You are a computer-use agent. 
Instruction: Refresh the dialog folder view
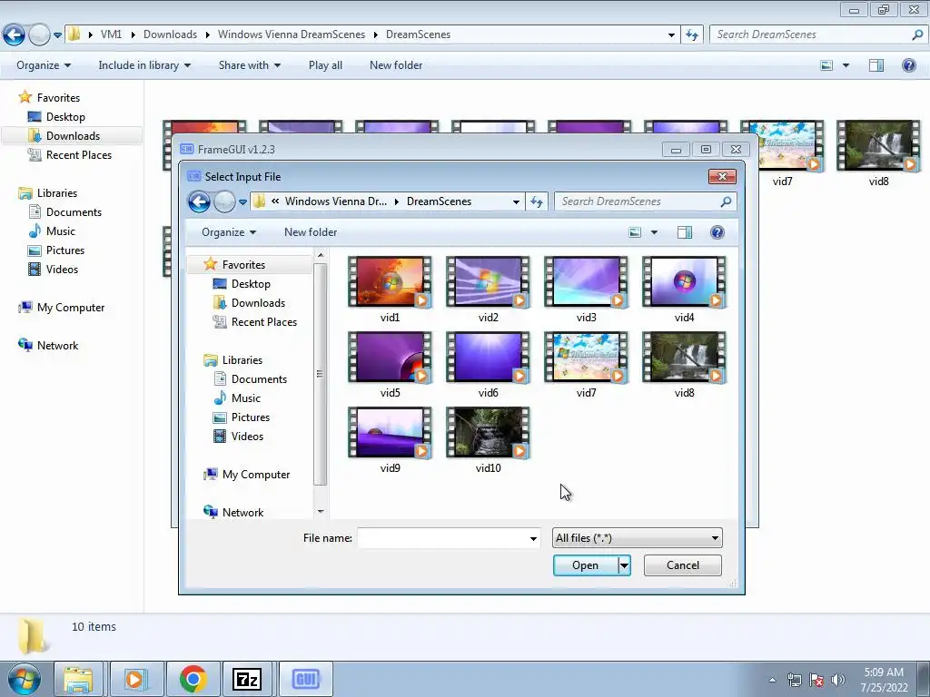coord(537,202)
